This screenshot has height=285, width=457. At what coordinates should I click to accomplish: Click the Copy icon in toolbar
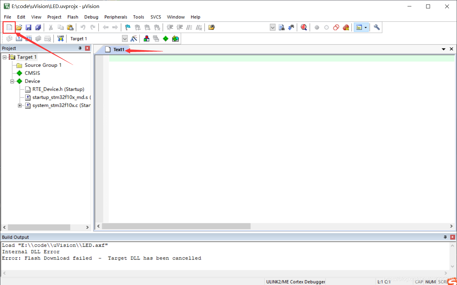click(x=60, y=27)
